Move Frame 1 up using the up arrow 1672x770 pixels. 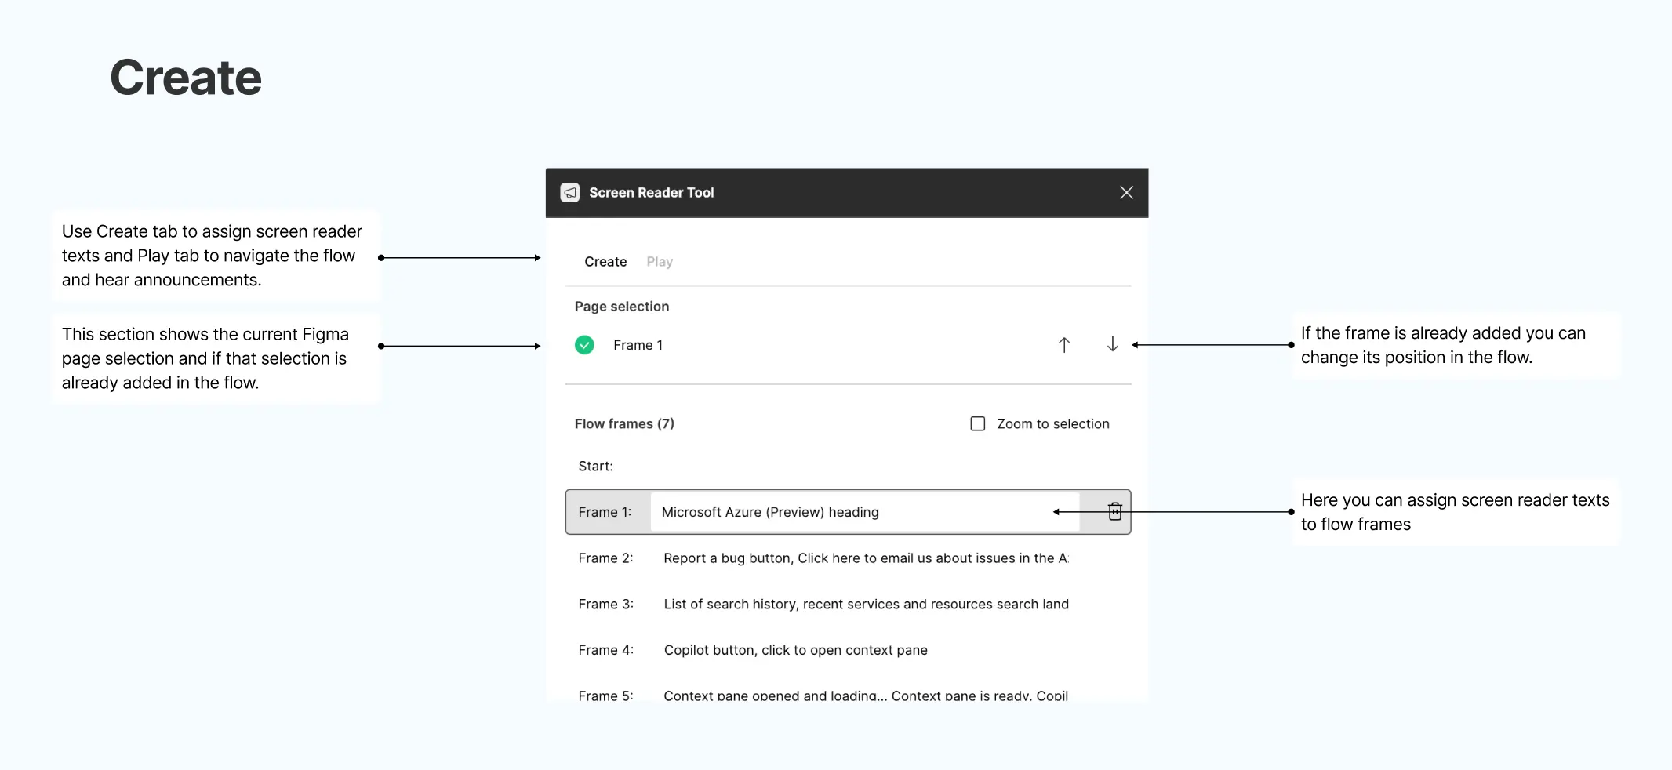point(1063,344)
